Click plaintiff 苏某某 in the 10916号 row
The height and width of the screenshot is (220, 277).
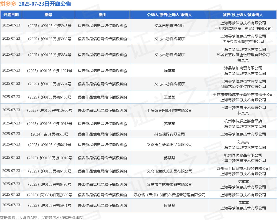[x=169, y=158]
